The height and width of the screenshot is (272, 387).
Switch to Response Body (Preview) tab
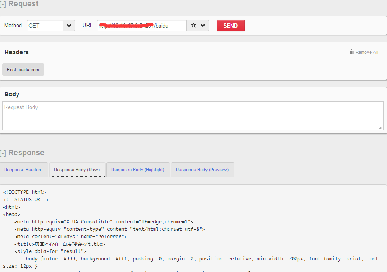coord(203,170)
